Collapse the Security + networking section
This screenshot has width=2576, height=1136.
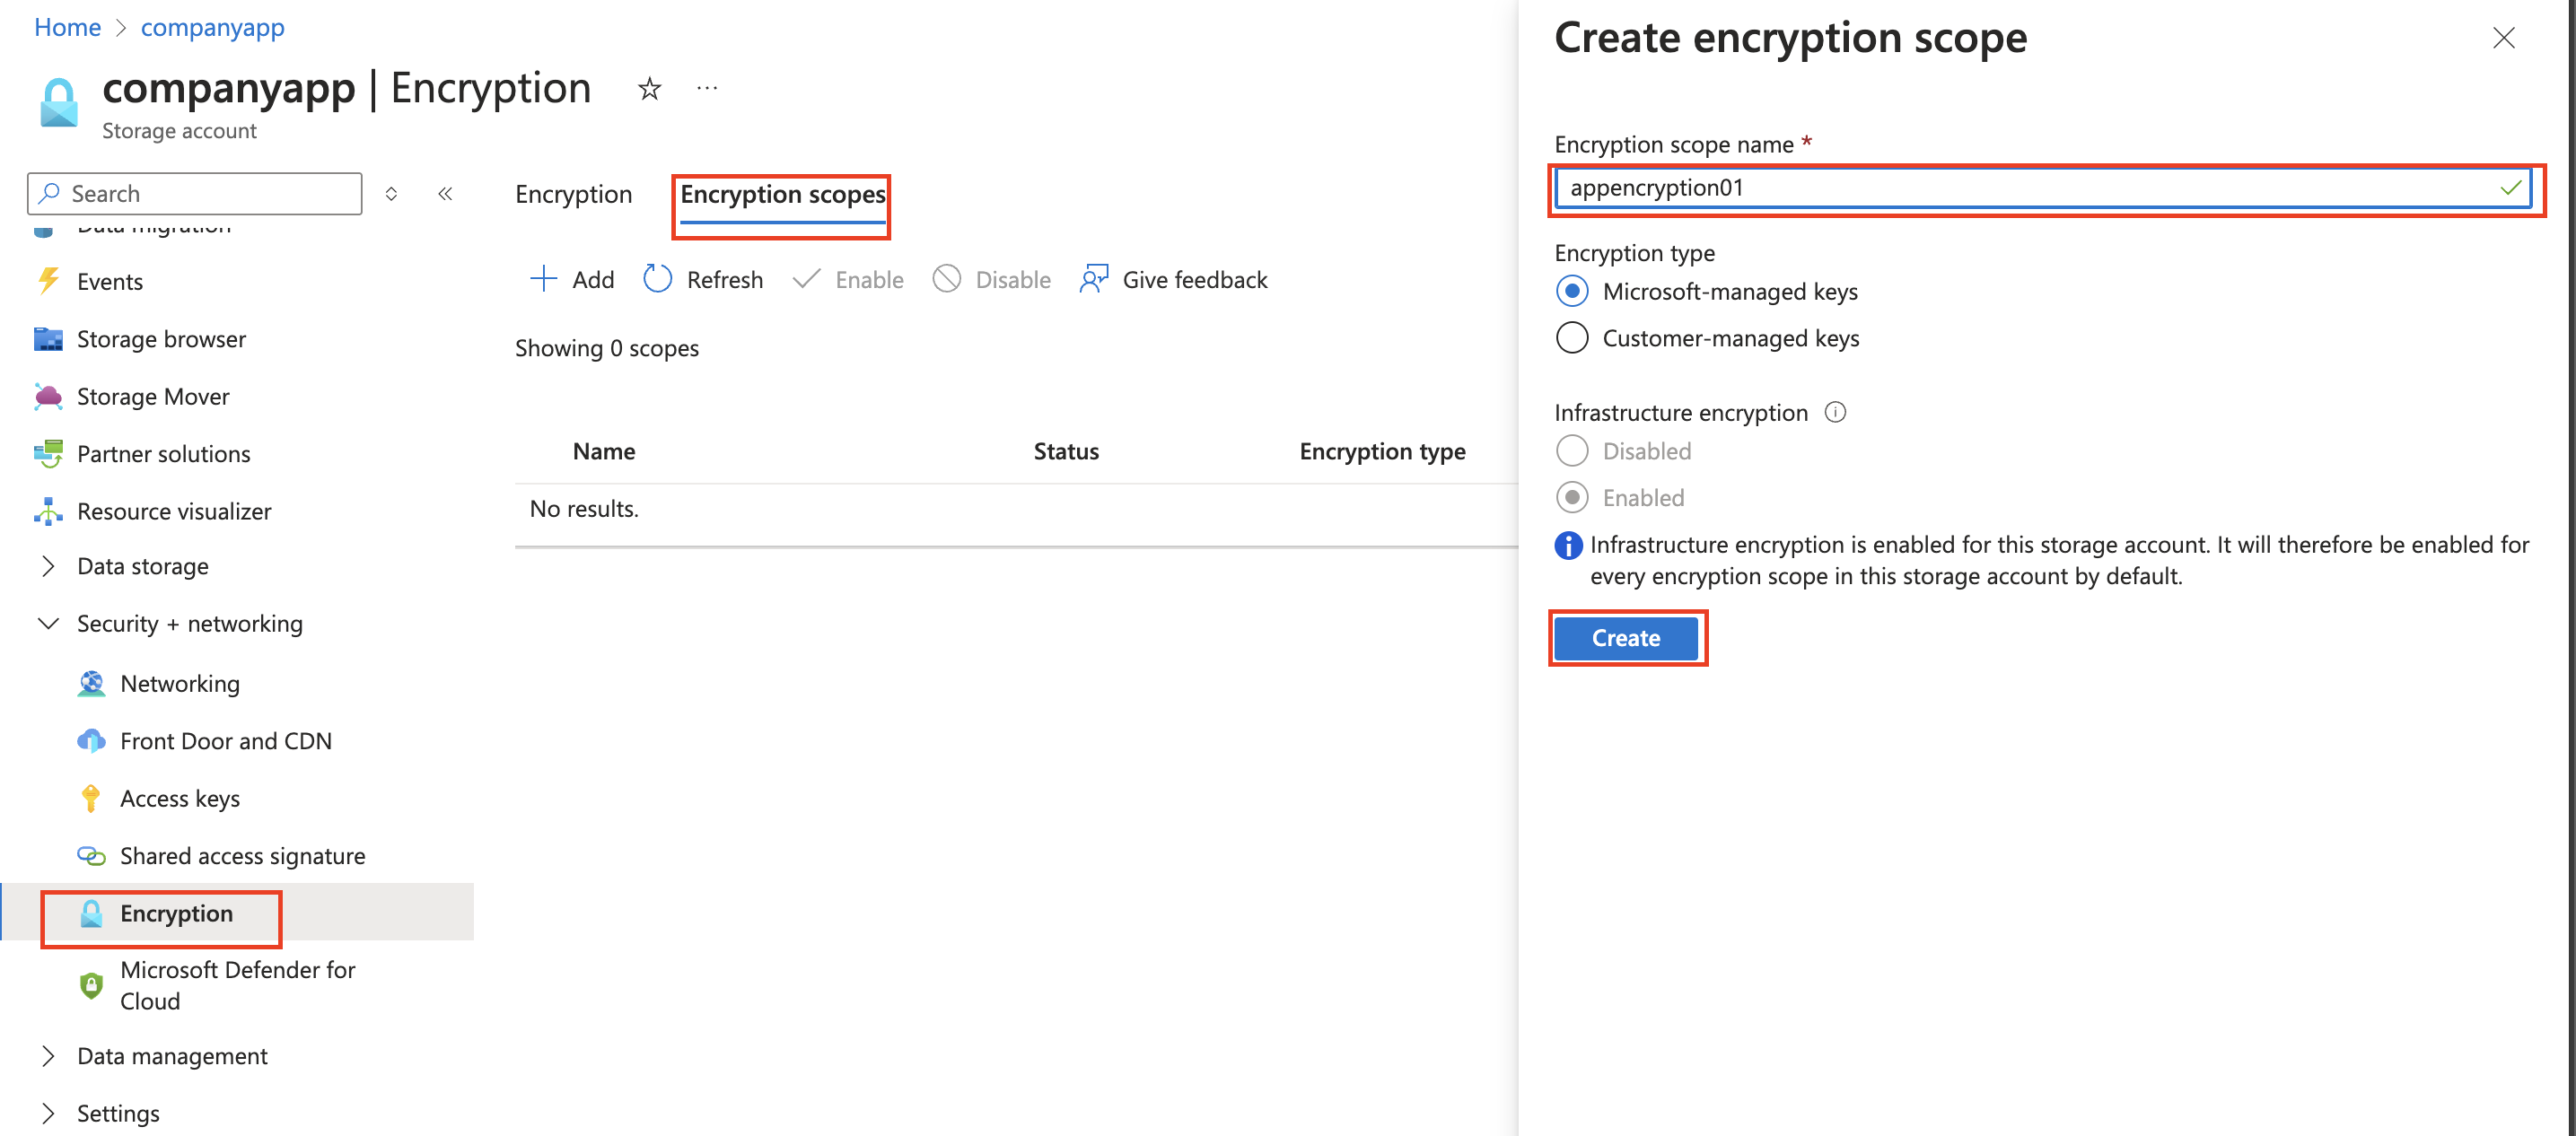point(48,623)
